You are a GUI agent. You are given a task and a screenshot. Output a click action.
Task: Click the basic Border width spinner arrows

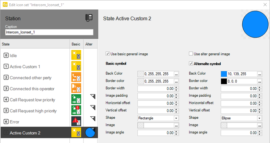point(176,89)
